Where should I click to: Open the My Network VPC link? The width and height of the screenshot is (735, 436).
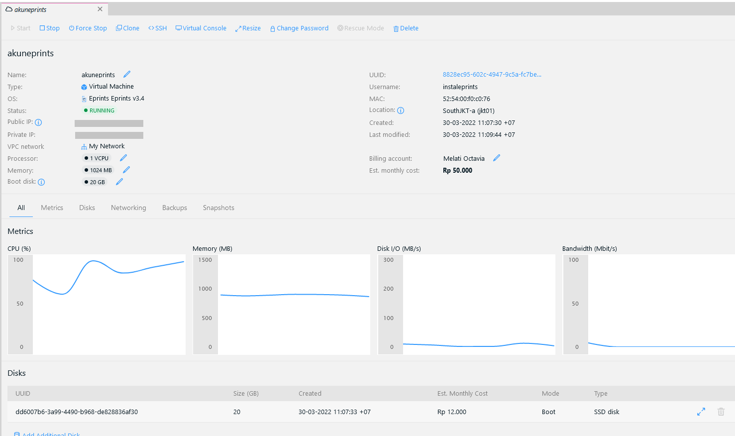[x=106, y=146]
